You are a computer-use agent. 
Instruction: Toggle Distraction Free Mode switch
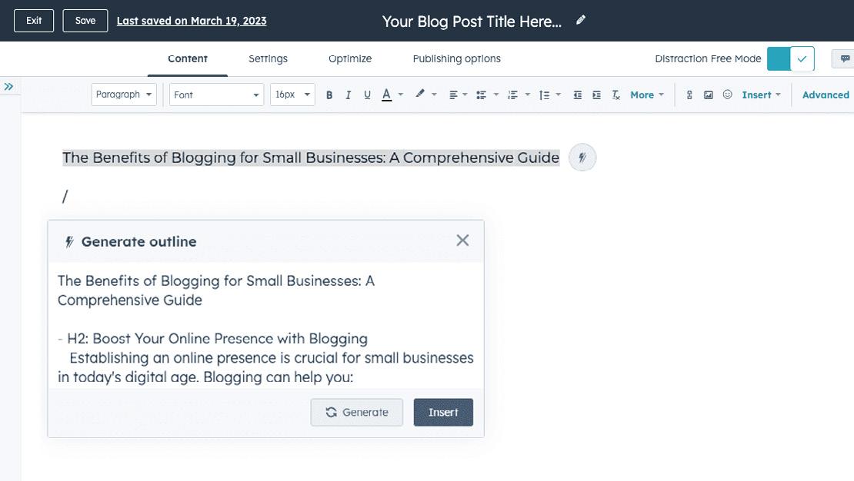790,59
